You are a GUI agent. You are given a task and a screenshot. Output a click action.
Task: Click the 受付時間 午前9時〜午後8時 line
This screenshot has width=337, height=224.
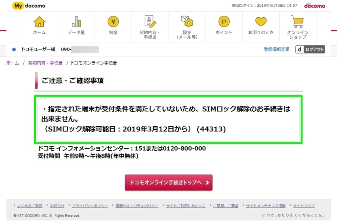(88, 156)
